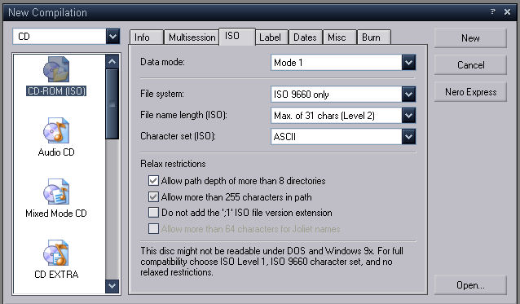Click the disabled Joliet names 64 characters checkbox
Viewport: 520px width, 304px height.
click(x=153, y=229)
